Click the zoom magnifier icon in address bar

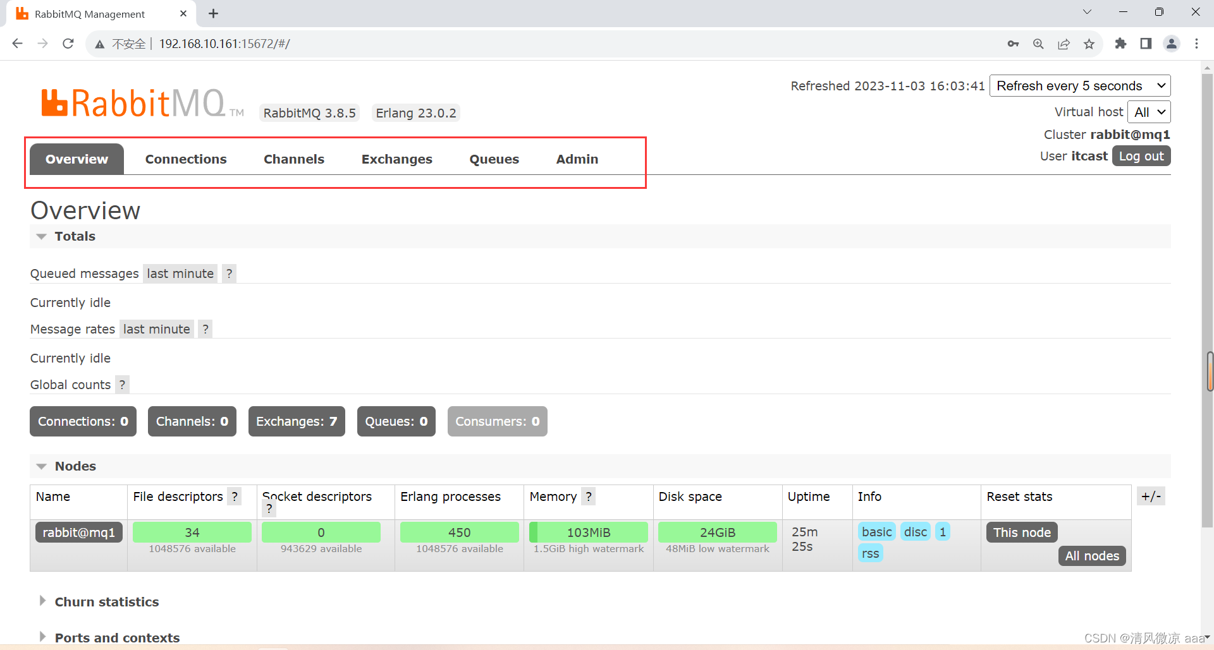coord(1038,44)
